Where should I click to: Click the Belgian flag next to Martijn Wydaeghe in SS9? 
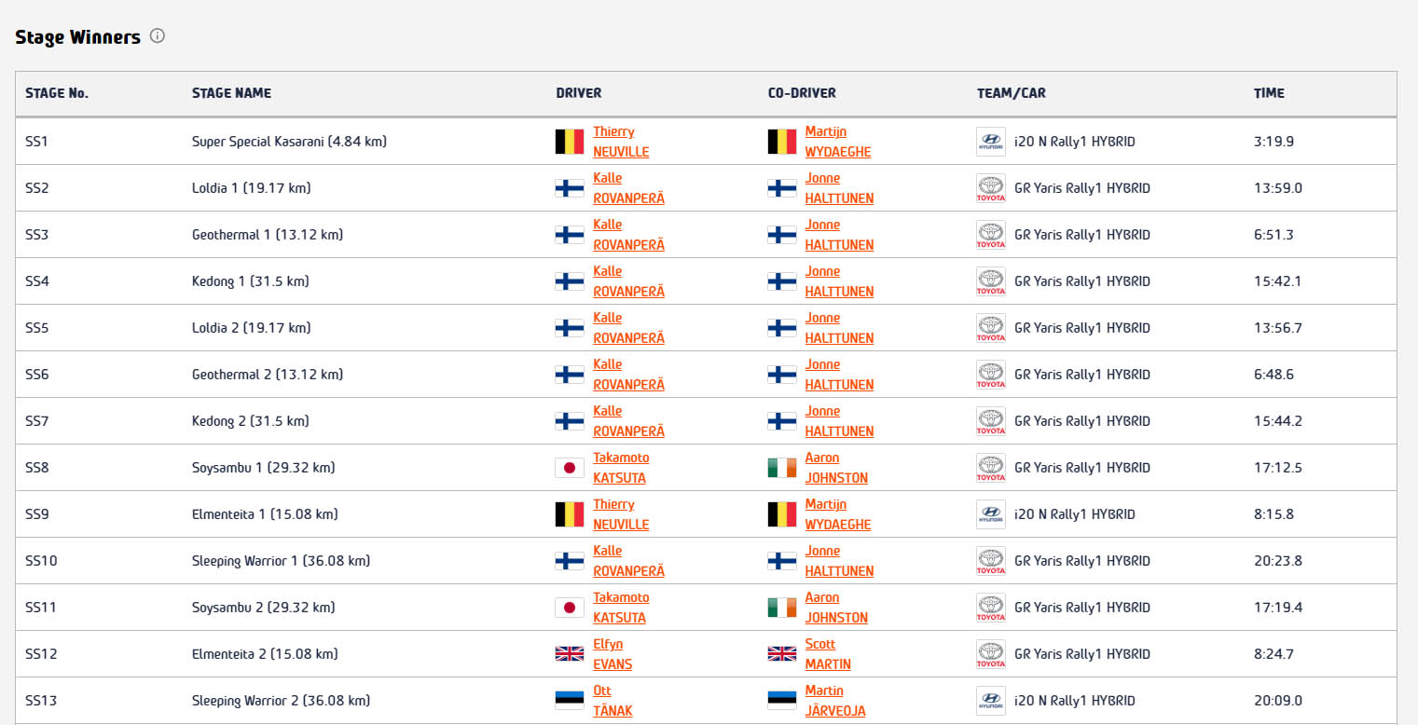click(x=782, y=514)
